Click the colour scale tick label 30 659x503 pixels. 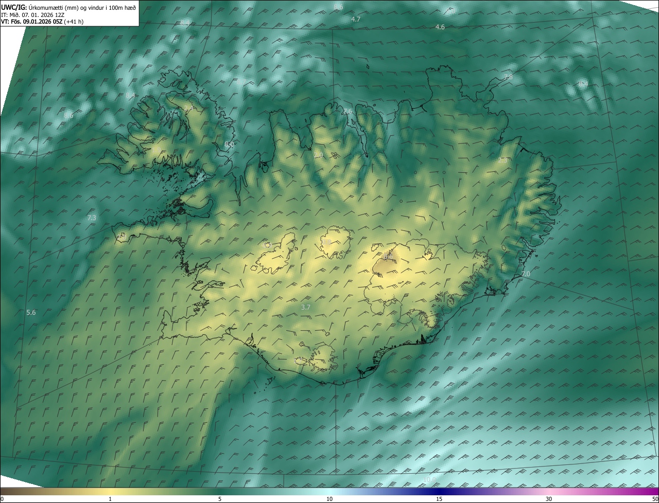point(549,499)
